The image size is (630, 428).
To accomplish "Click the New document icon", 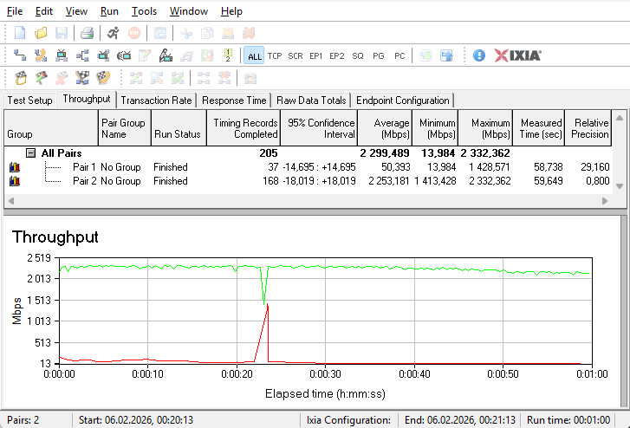I will click(x=20, y=33).
